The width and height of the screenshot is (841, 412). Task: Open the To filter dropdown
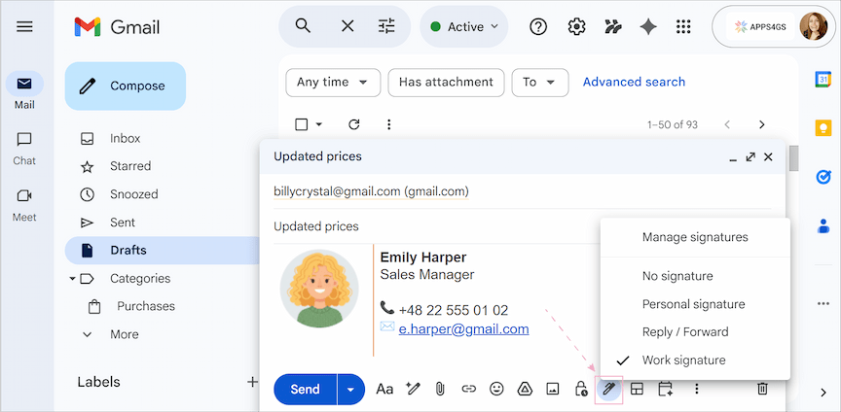pos(540,83)
